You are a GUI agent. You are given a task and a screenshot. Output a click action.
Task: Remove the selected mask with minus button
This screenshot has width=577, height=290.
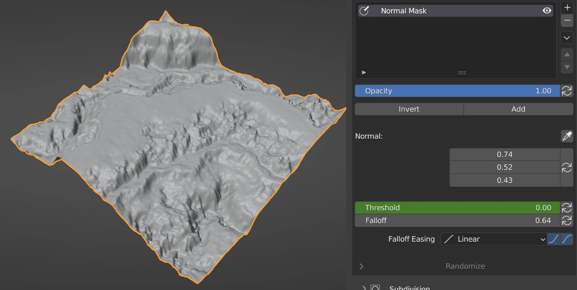567,20
